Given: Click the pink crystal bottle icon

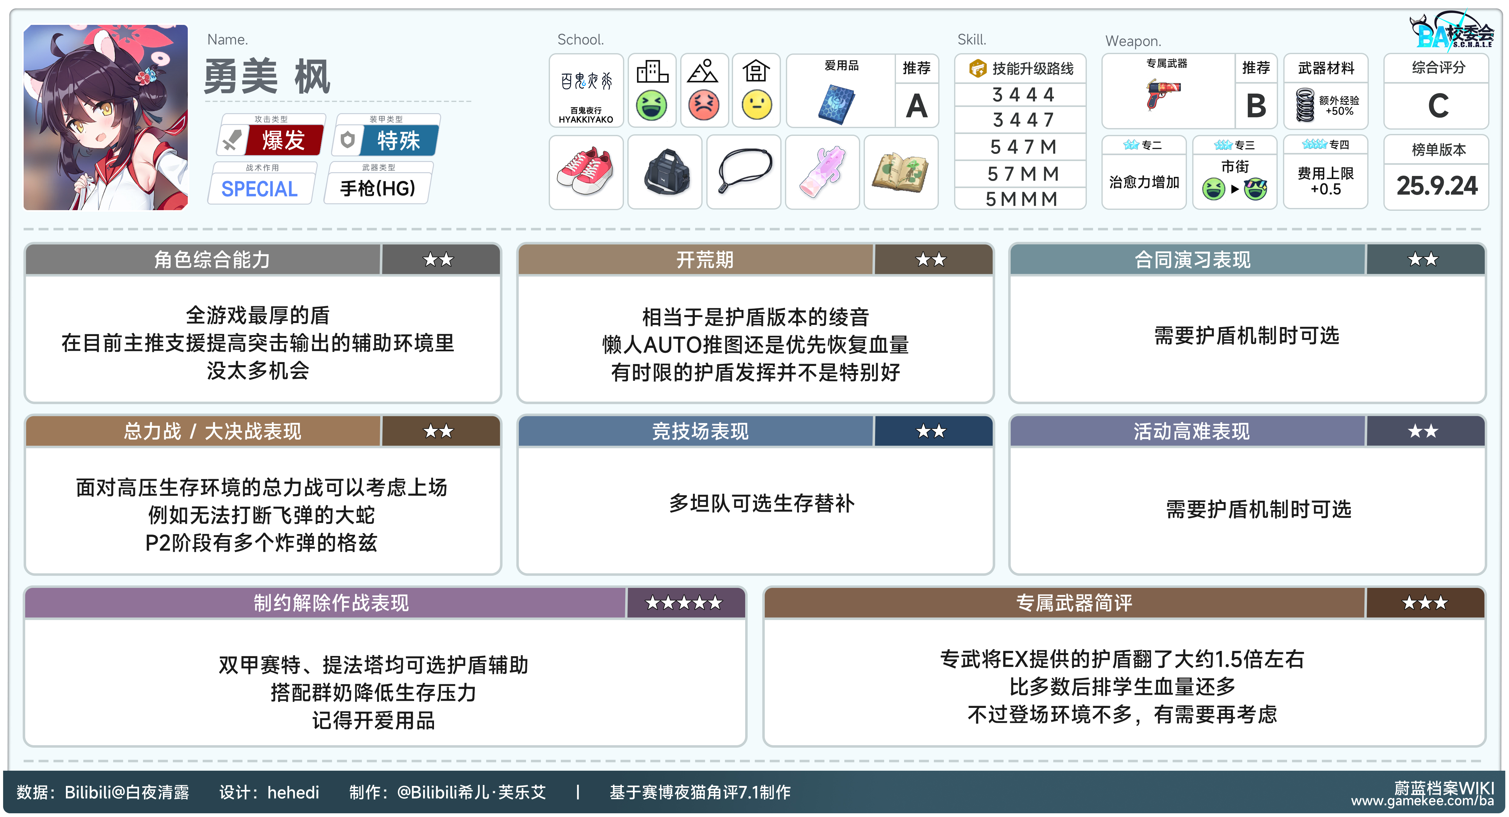Looking at the screenshot, I should [822, 172].
